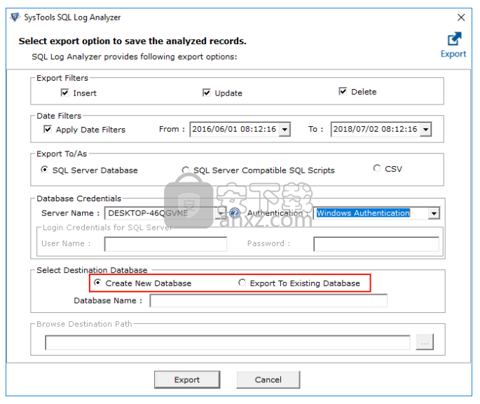Select Create New Database option
This screenshot has width=480, height=404.
click(97, 283)
